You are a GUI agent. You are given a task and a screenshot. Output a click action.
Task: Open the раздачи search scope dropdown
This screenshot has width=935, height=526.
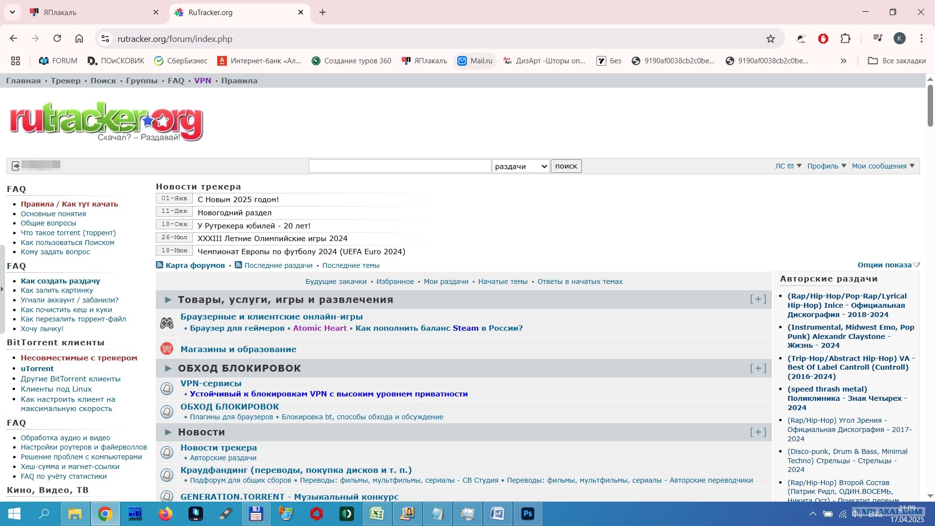click(x=521, y=166)
